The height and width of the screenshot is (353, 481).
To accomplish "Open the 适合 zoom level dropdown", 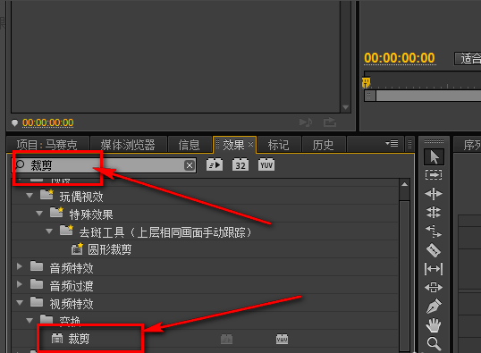I will [468, 58].
